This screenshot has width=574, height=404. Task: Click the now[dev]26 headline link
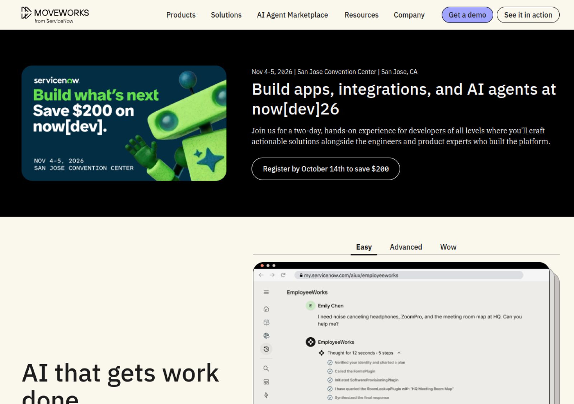click(x=404, y=99)
